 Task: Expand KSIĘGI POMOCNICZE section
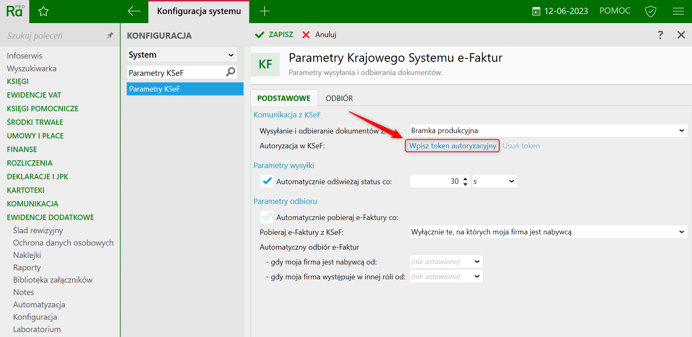[x=43, y=109]
